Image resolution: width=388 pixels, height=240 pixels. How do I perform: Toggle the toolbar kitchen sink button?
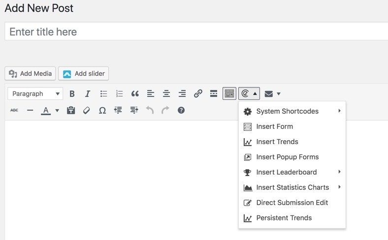tap(229, 94)
